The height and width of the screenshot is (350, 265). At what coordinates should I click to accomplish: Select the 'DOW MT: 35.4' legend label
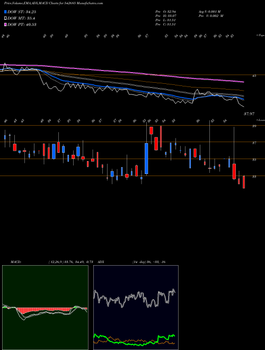click(x=21, y=19)
